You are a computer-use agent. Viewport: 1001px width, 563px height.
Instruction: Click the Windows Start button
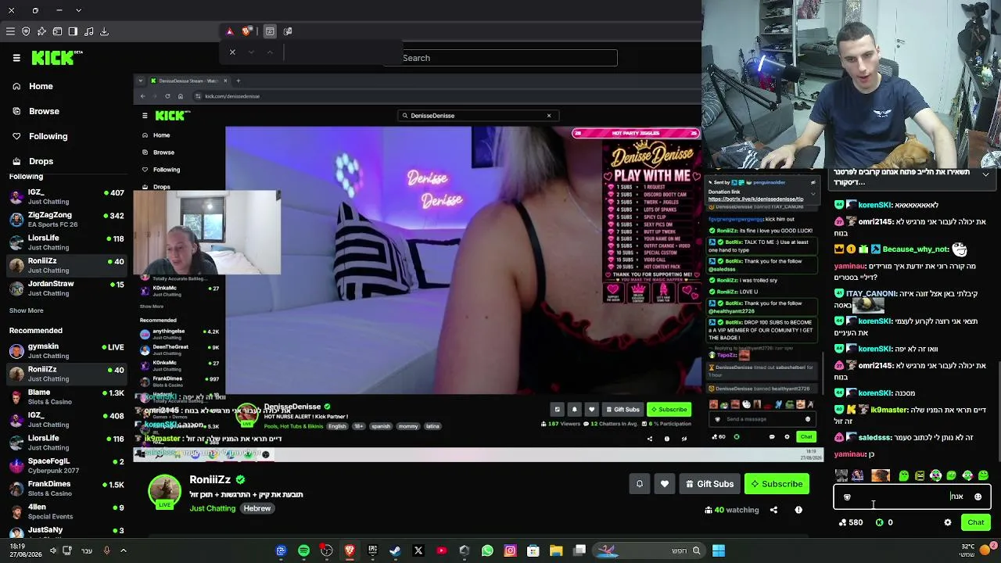[x=719, y=551]
